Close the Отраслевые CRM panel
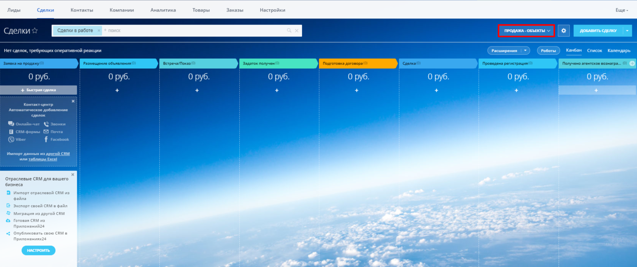The image size is (637, 267). click(73, 175)
